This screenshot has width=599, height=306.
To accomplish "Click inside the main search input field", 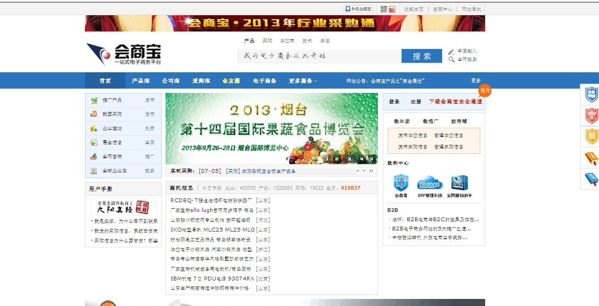I will (x=320, y=56).
